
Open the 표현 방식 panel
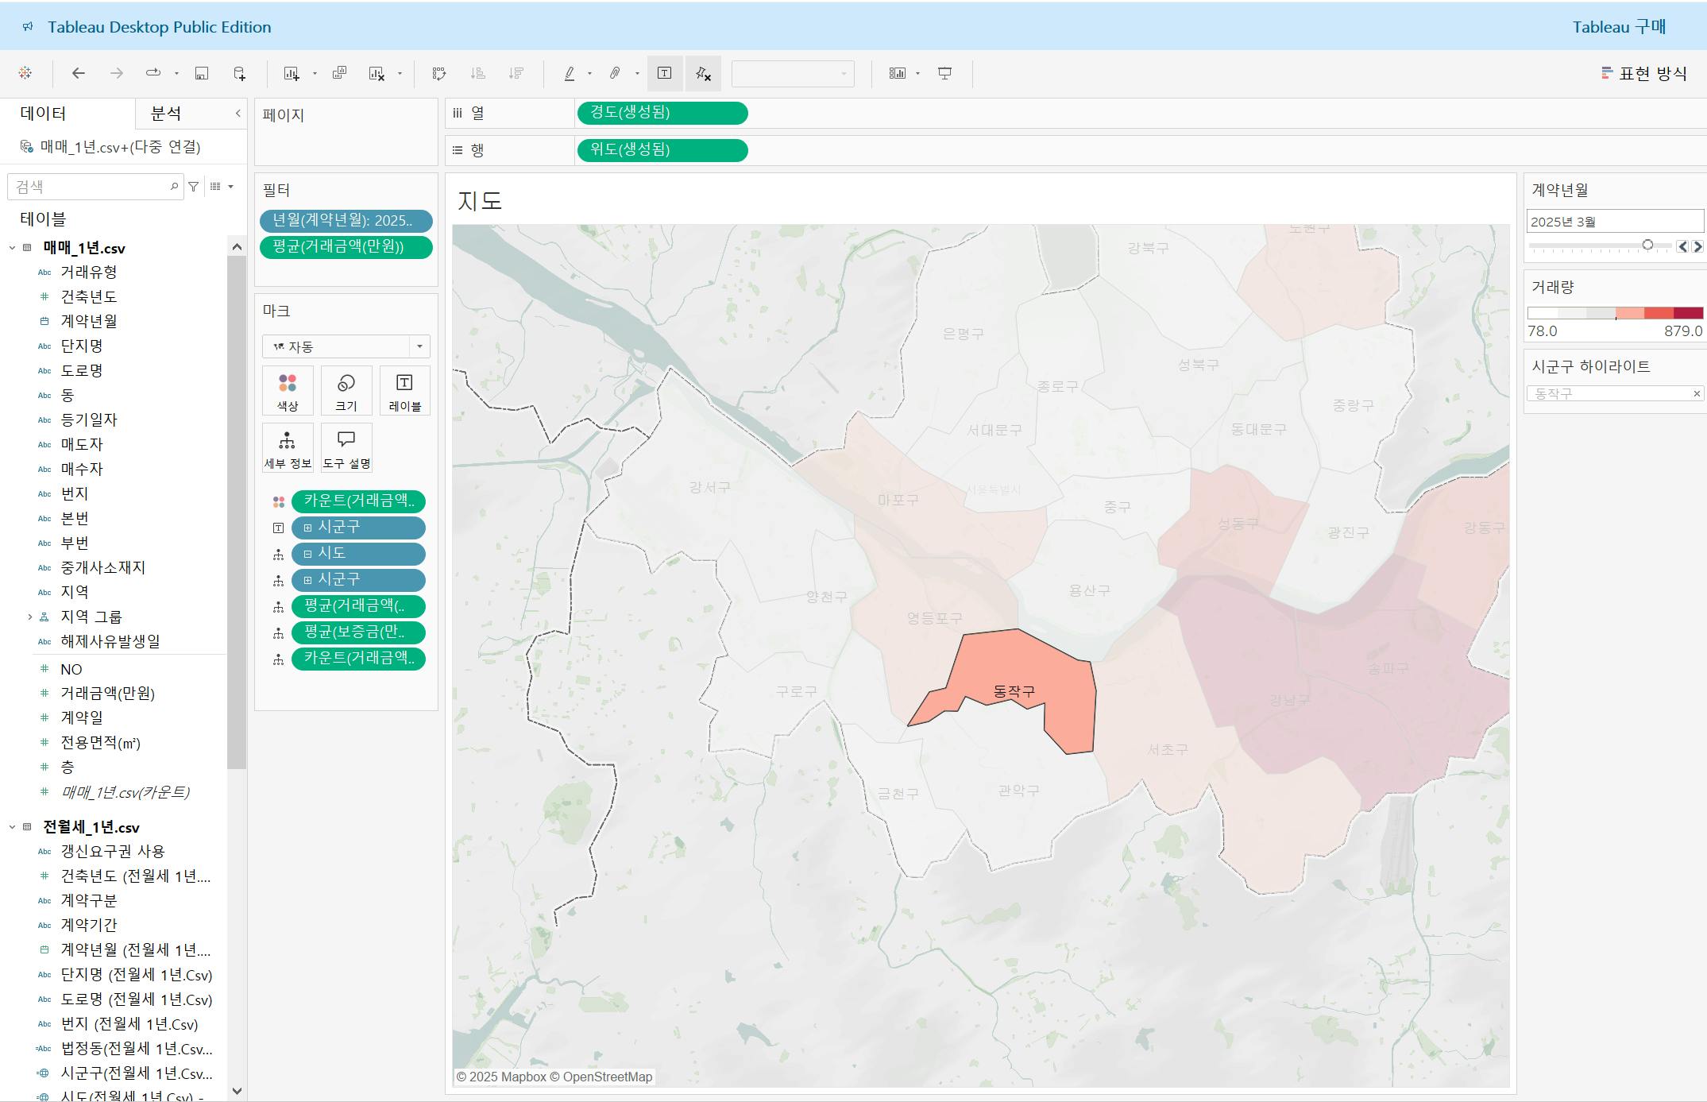(1644, 73)
